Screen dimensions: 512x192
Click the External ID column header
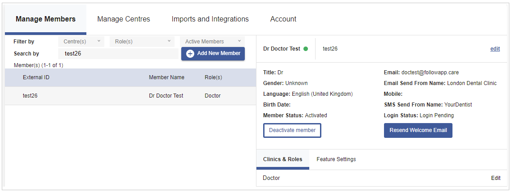coord(36,77)
